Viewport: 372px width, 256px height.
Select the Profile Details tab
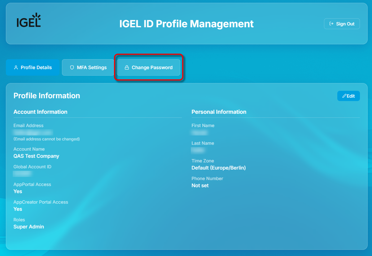pyautogui.click(x=33, y=67)
